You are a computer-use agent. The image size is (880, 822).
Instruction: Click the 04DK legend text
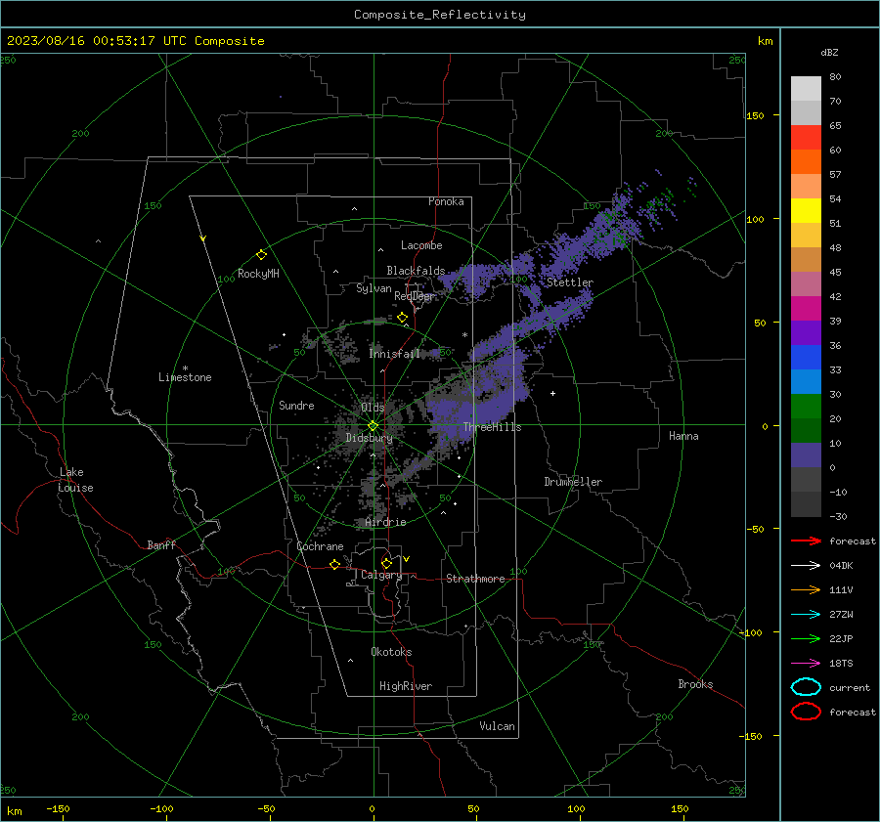(841, 566)
